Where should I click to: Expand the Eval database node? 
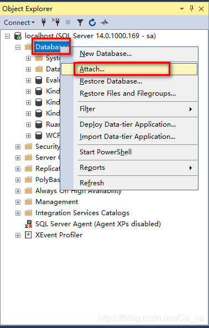click(x=28, y=81)
